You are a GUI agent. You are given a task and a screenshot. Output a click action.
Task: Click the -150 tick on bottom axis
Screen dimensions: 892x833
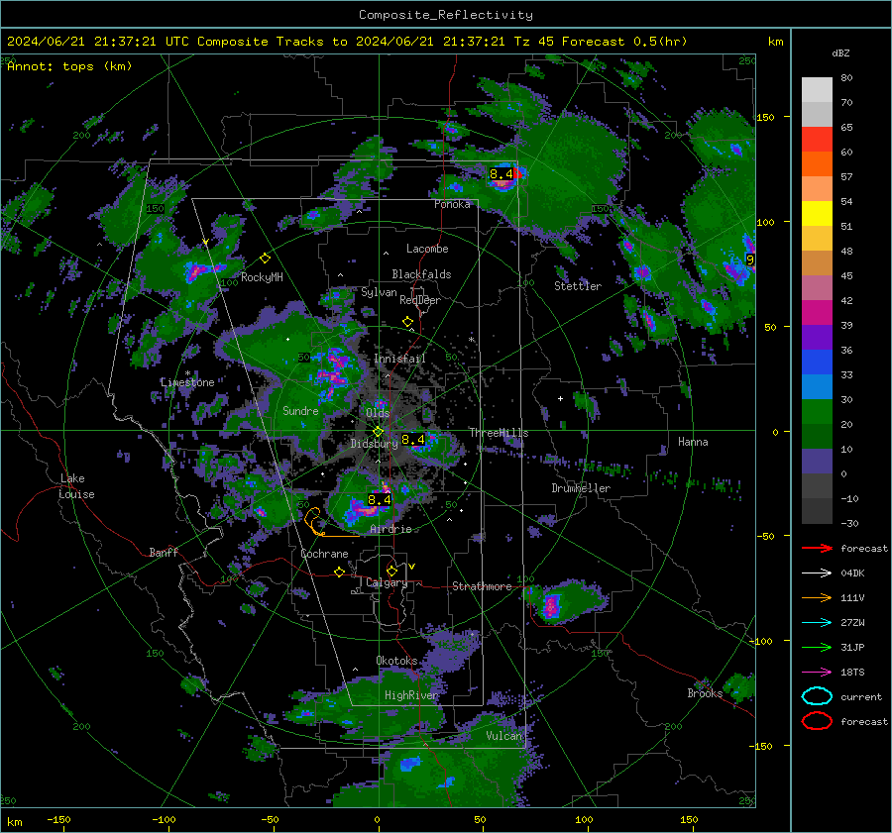point(58,819)
